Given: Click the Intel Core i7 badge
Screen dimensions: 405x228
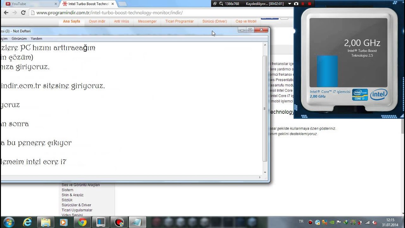Looking at the screenshot, I should [360, 95].
